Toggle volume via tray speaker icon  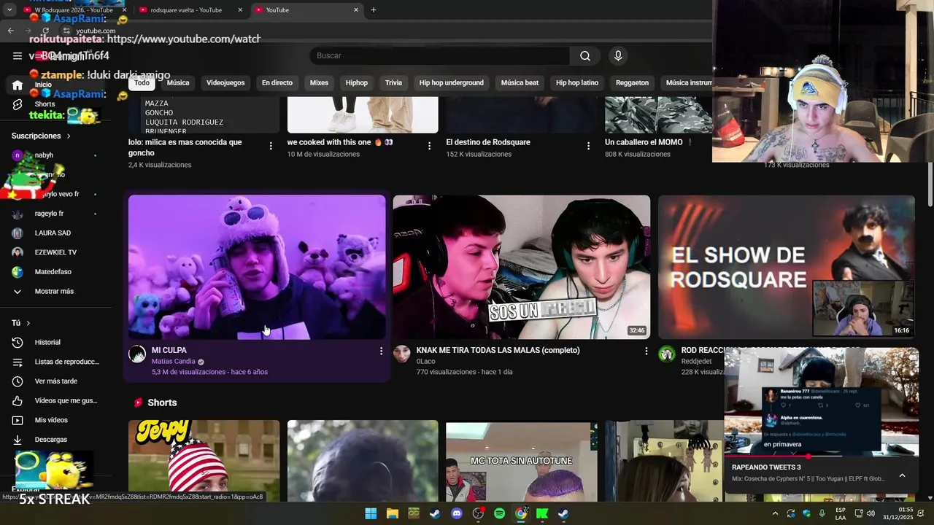click(x=871, y=513)
